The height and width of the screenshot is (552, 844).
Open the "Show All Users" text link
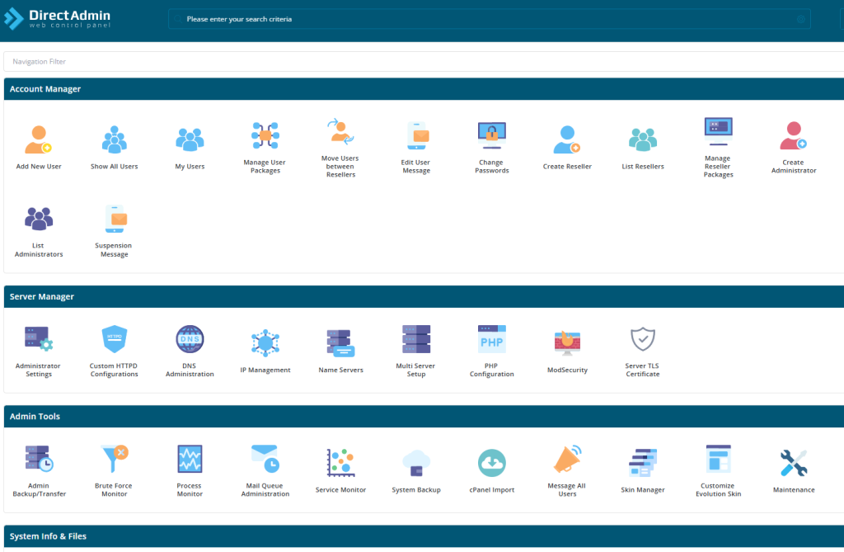tap(114, 167)
